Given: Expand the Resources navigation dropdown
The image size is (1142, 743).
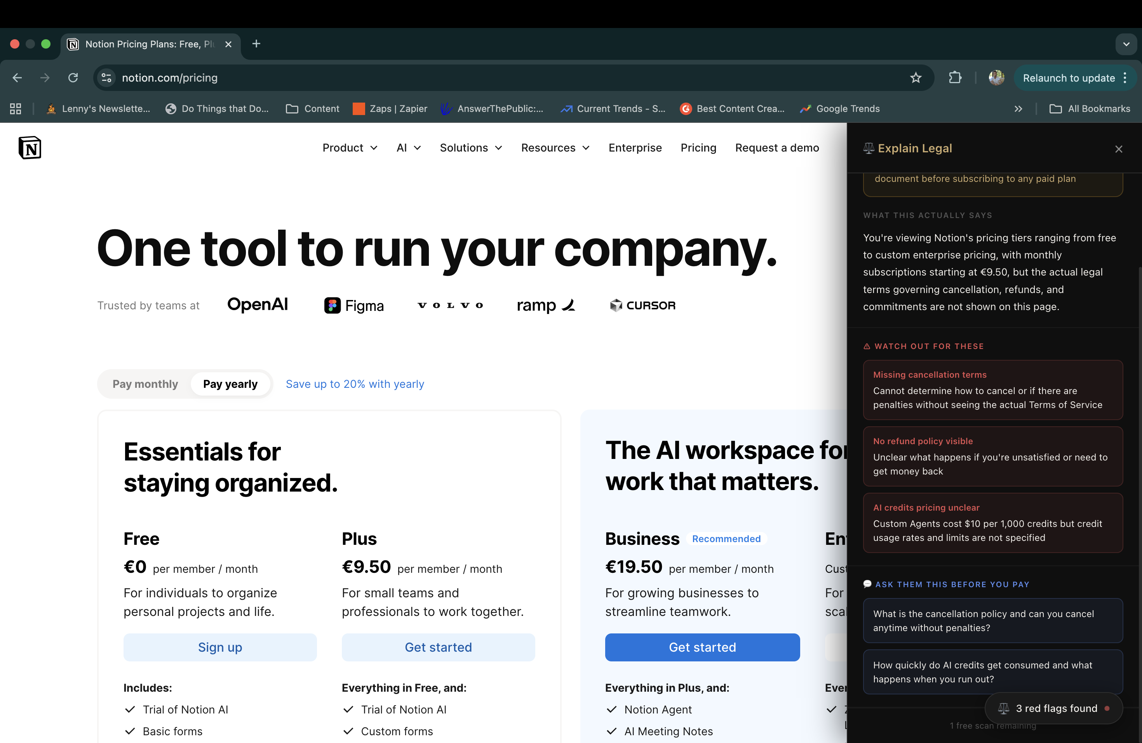Looking at the screenshot, I should tap(555, 148).
